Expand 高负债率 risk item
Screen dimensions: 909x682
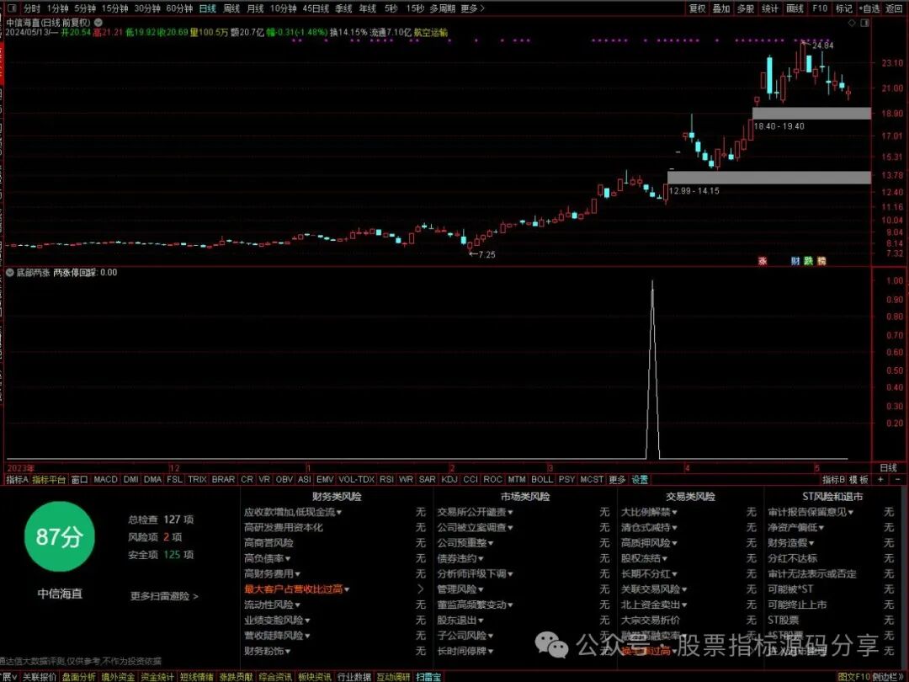268,558
